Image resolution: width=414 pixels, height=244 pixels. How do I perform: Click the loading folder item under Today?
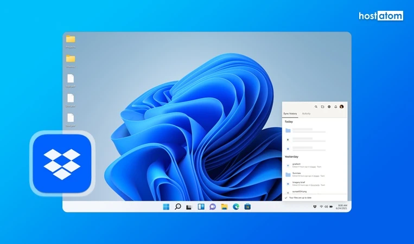coord(305,130)
